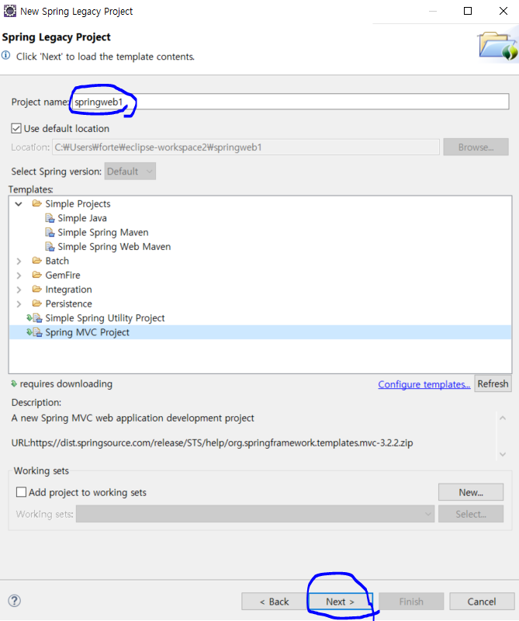Expand the GemFire template category
The image size is (519, 621).
click(19, 276)
